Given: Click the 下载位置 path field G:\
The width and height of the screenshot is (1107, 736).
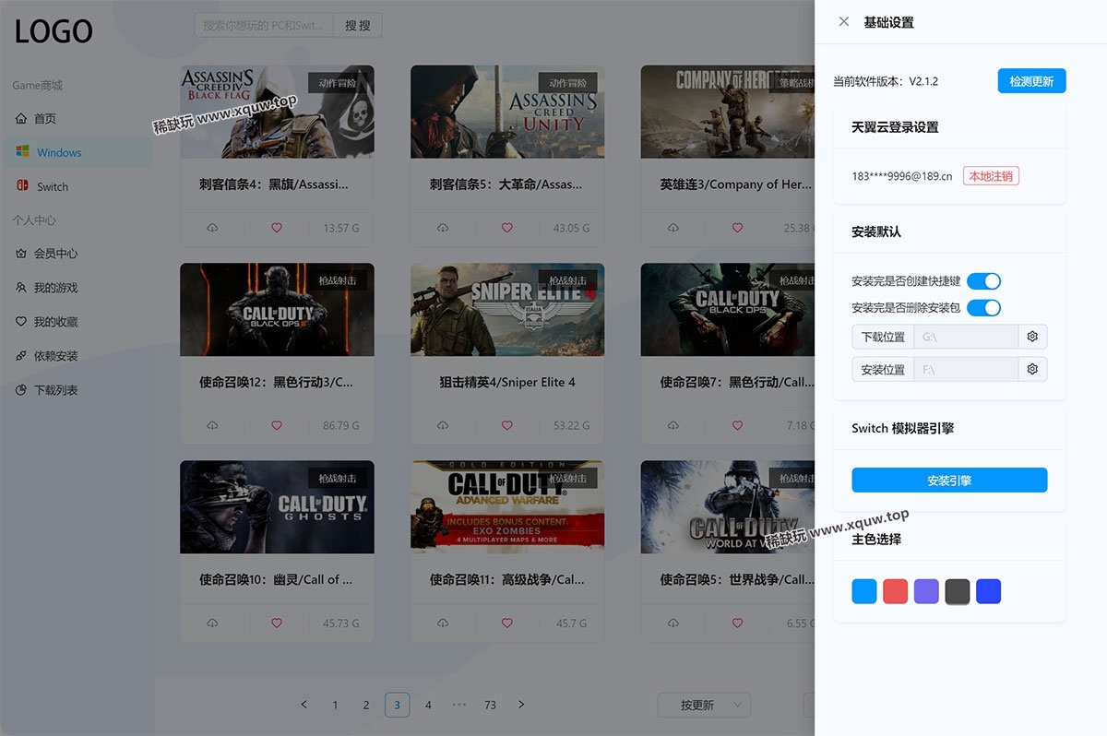Looking at the screenshot, I should (x=966, y=337).
